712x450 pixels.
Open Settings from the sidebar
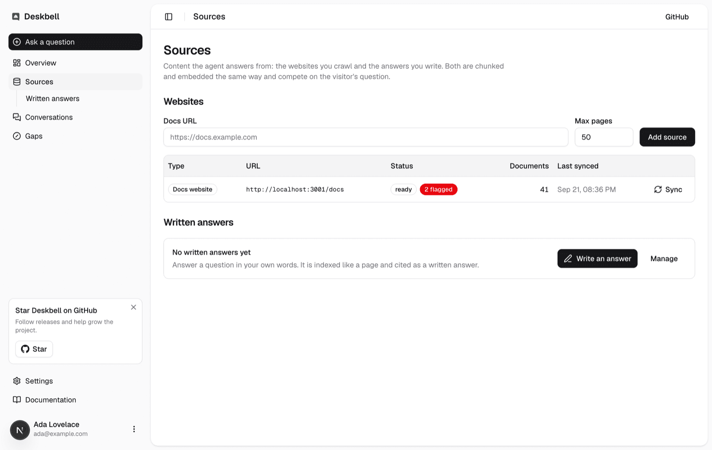coord(75,381)
